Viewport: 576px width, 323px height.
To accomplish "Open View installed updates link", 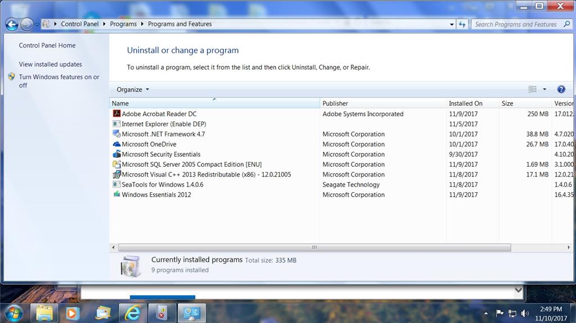I will coord(50,64).
